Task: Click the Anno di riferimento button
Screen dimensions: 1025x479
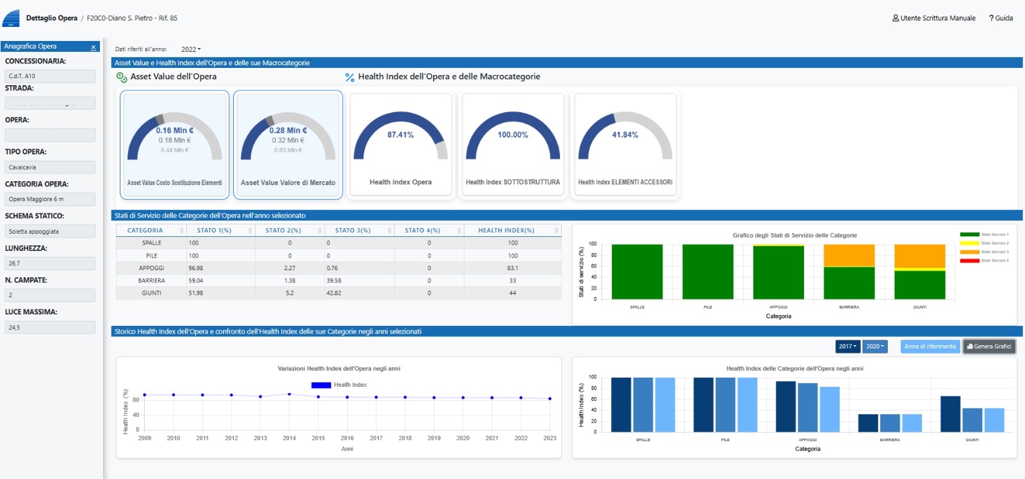Action: click(x=930, y=346)
